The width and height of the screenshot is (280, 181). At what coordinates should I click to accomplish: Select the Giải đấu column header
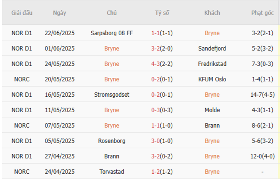[x=22, y=13]
